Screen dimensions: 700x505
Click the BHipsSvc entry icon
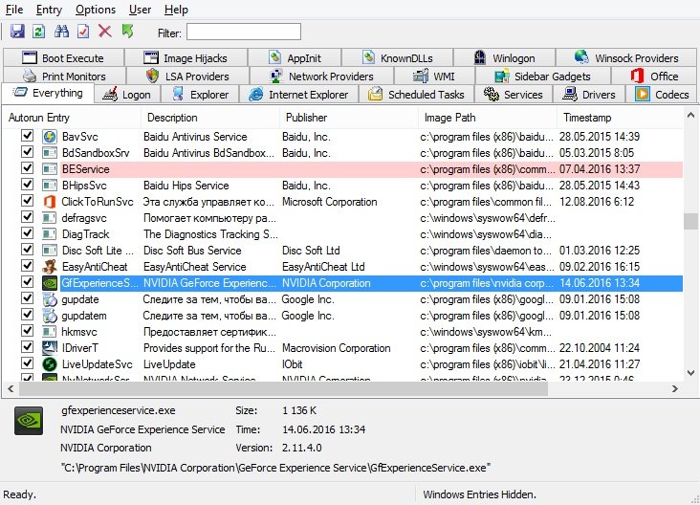pos(50,186)
